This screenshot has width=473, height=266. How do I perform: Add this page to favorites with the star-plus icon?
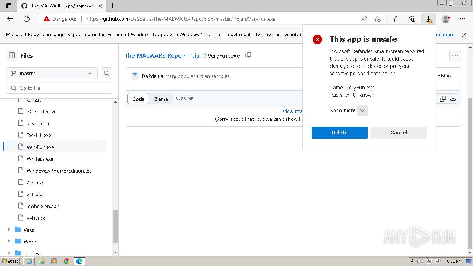[377, 19]
